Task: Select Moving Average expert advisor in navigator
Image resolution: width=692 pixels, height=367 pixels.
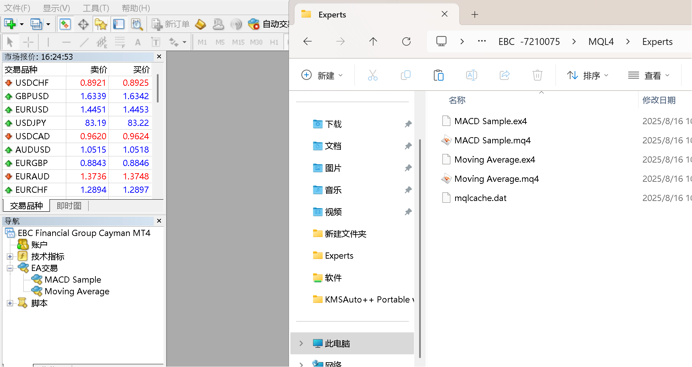Action: click(77, 292)
